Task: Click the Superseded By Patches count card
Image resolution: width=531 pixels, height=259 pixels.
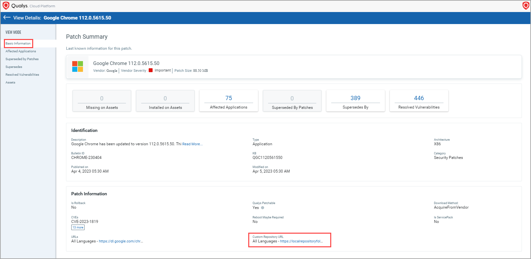Action: point(292,101)
